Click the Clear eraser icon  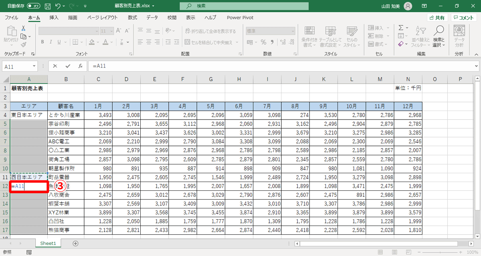401,44
